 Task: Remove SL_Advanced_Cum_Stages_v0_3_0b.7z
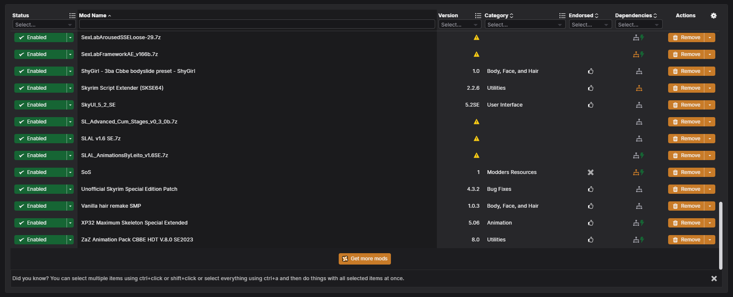[x=686, y=122]
